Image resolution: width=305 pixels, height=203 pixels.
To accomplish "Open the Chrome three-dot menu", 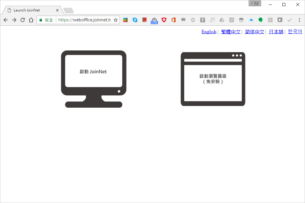I will click(x=299, y=20).
